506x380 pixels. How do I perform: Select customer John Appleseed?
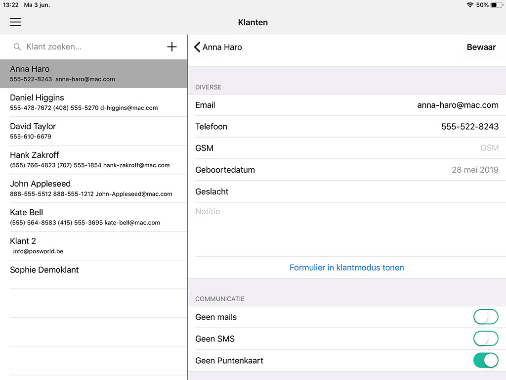[x=93, y=189]
